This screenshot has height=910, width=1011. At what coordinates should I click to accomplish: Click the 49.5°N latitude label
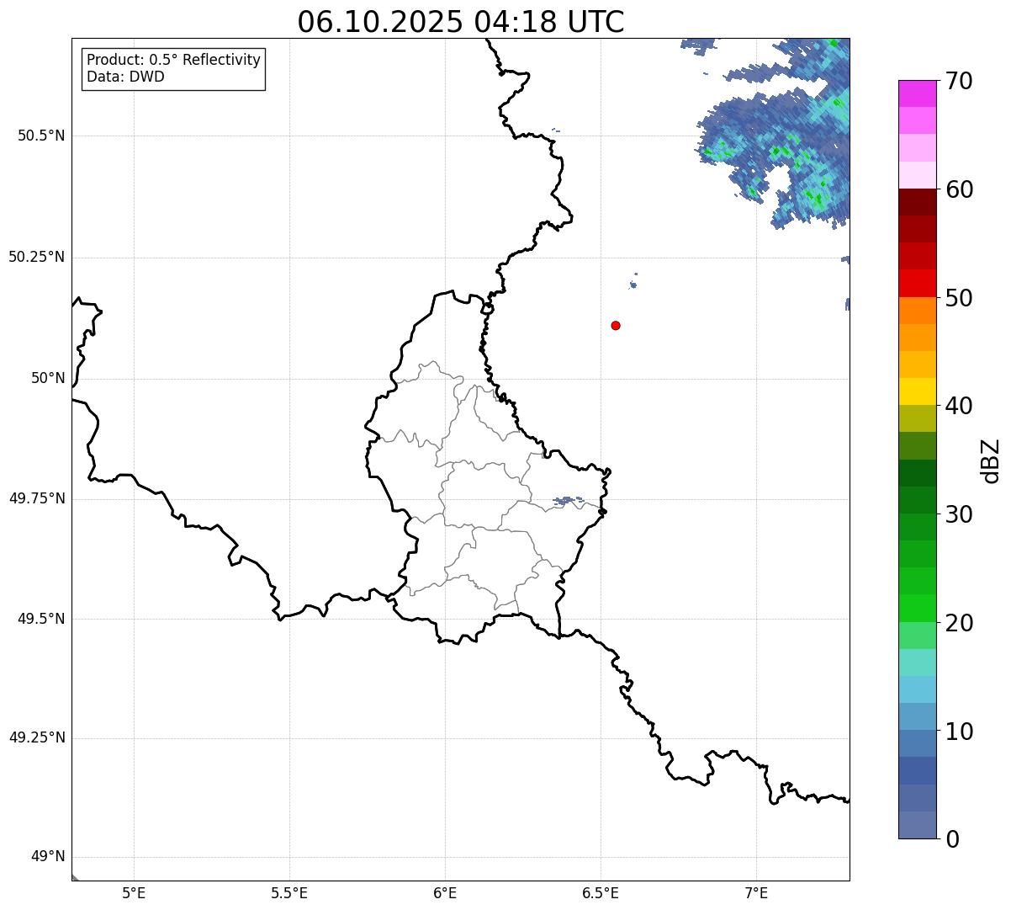(x=41, y=619)
